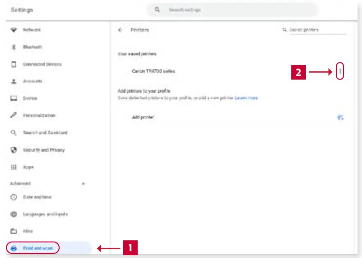This screenshot has width=362, height=258.
Task: Click the Learn more link
Action: pyautogui.click(x=247, y=98)
